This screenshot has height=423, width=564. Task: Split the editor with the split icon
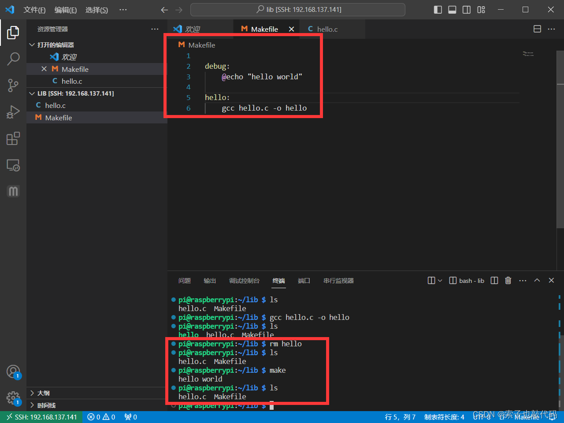pyautogui.click(x=537, y=29)
